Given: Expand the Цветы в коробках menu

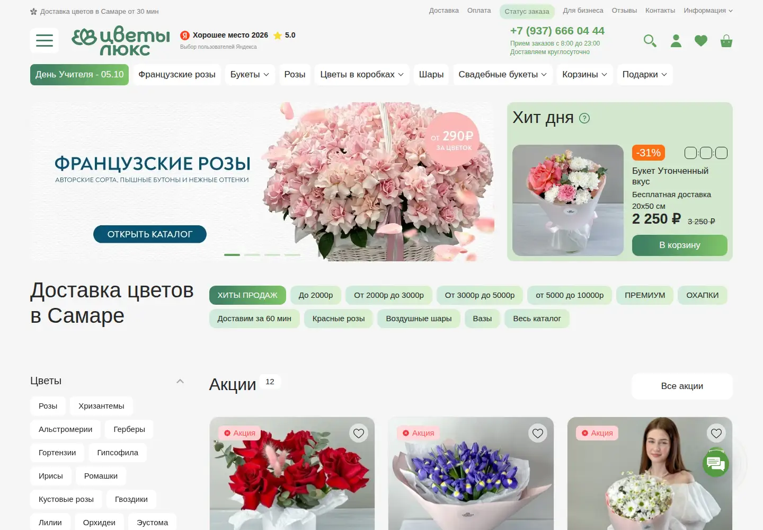Looking at the screenshot, I should point(362,75).
